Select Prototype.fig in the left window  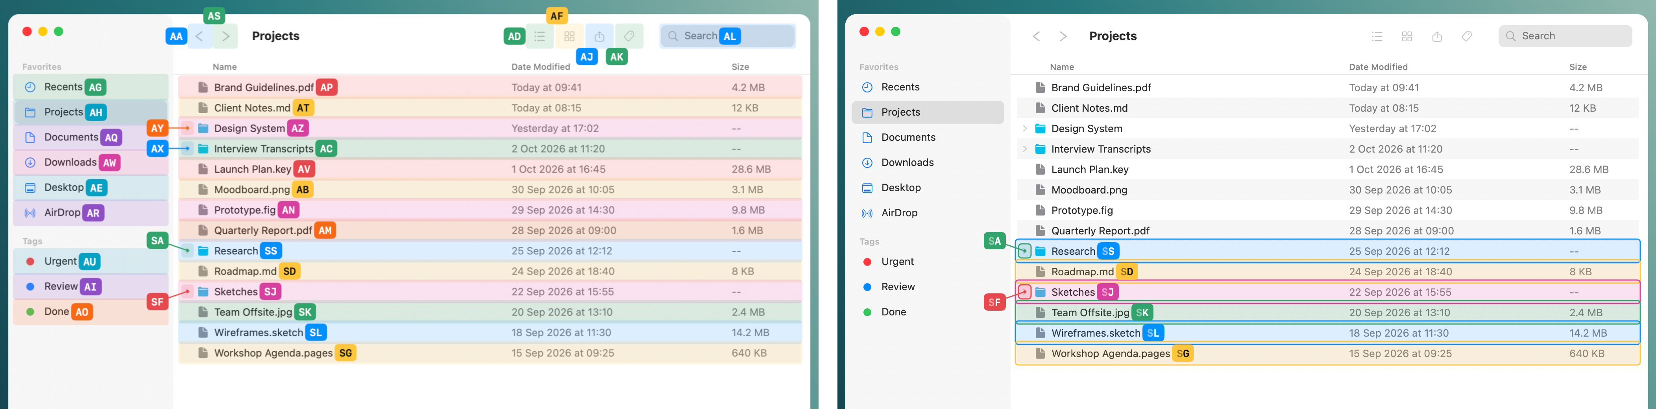[490, 210]
